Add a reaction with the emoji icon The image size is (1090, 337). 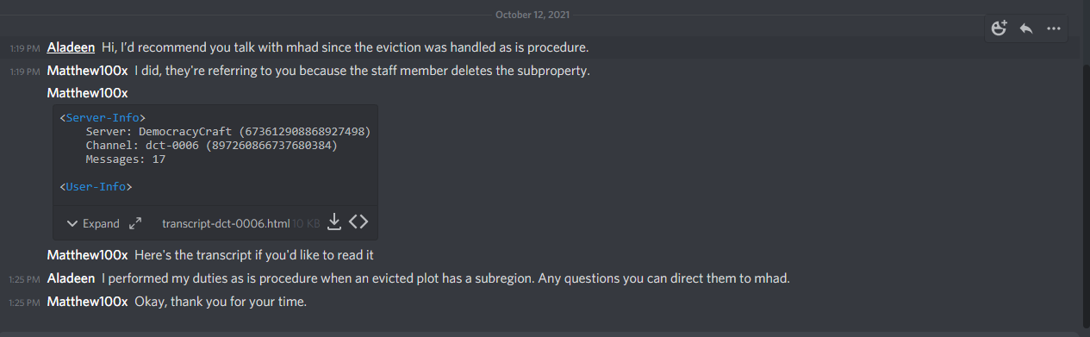point(1000,28)
